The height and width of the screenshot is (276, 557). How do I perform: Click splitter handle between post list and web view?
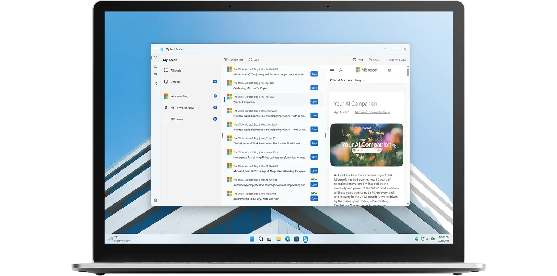[x=325, y=135]
